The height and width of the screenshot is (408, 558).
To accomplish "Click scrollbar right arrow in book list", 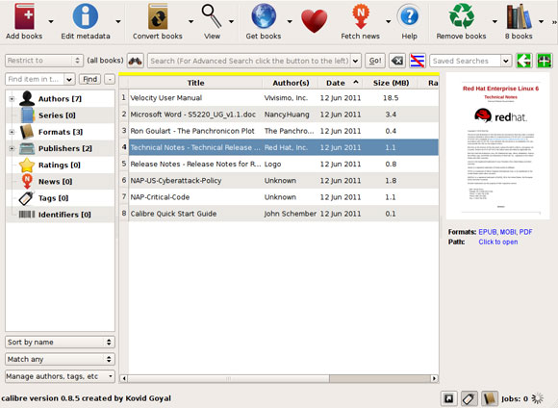I will 434,378.
